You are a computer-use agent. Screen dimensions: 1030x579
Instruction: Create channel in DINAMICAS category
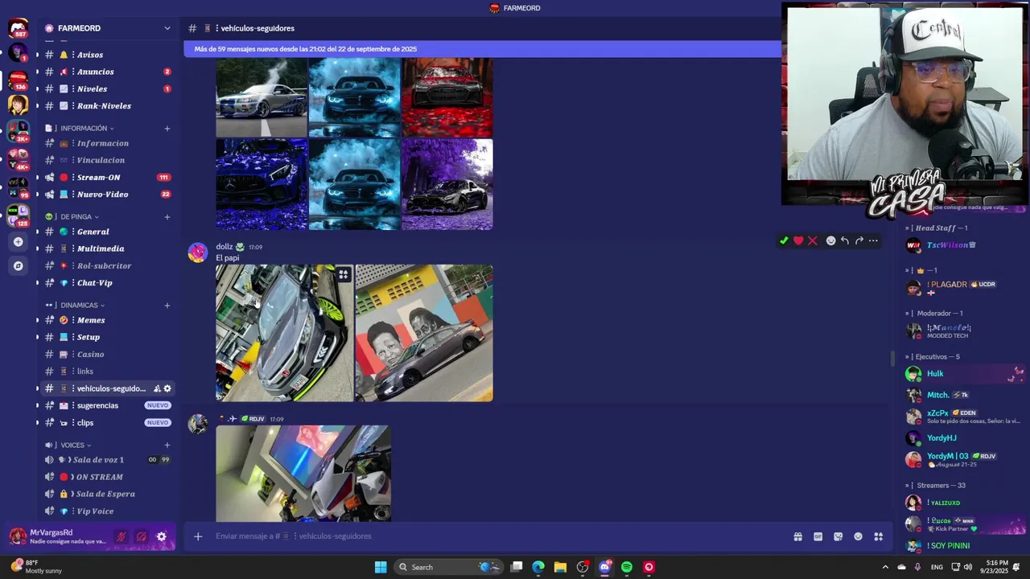click(x=167, y=305)
